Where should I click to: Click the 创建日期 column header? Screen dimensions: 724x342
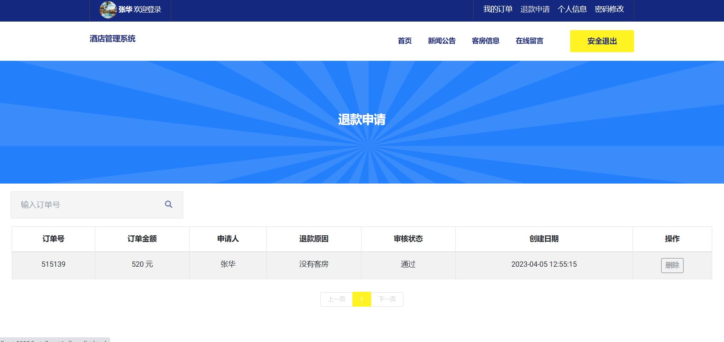click(544, 239)
